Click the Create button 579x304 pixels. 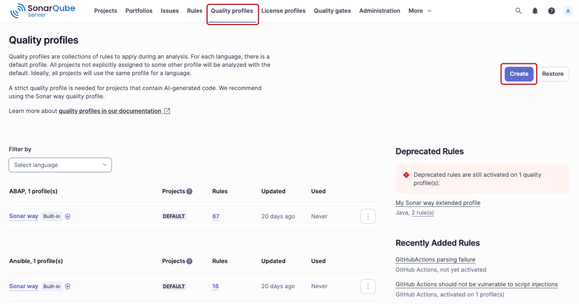tap(519, 74)
